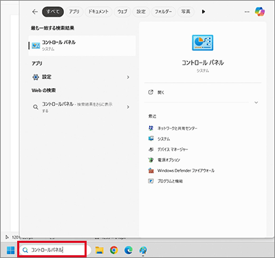The height and width of the screenshot is (258, 275).
Task: Click the open-in-new-window icon beside 開く
Action: (151, 92)
